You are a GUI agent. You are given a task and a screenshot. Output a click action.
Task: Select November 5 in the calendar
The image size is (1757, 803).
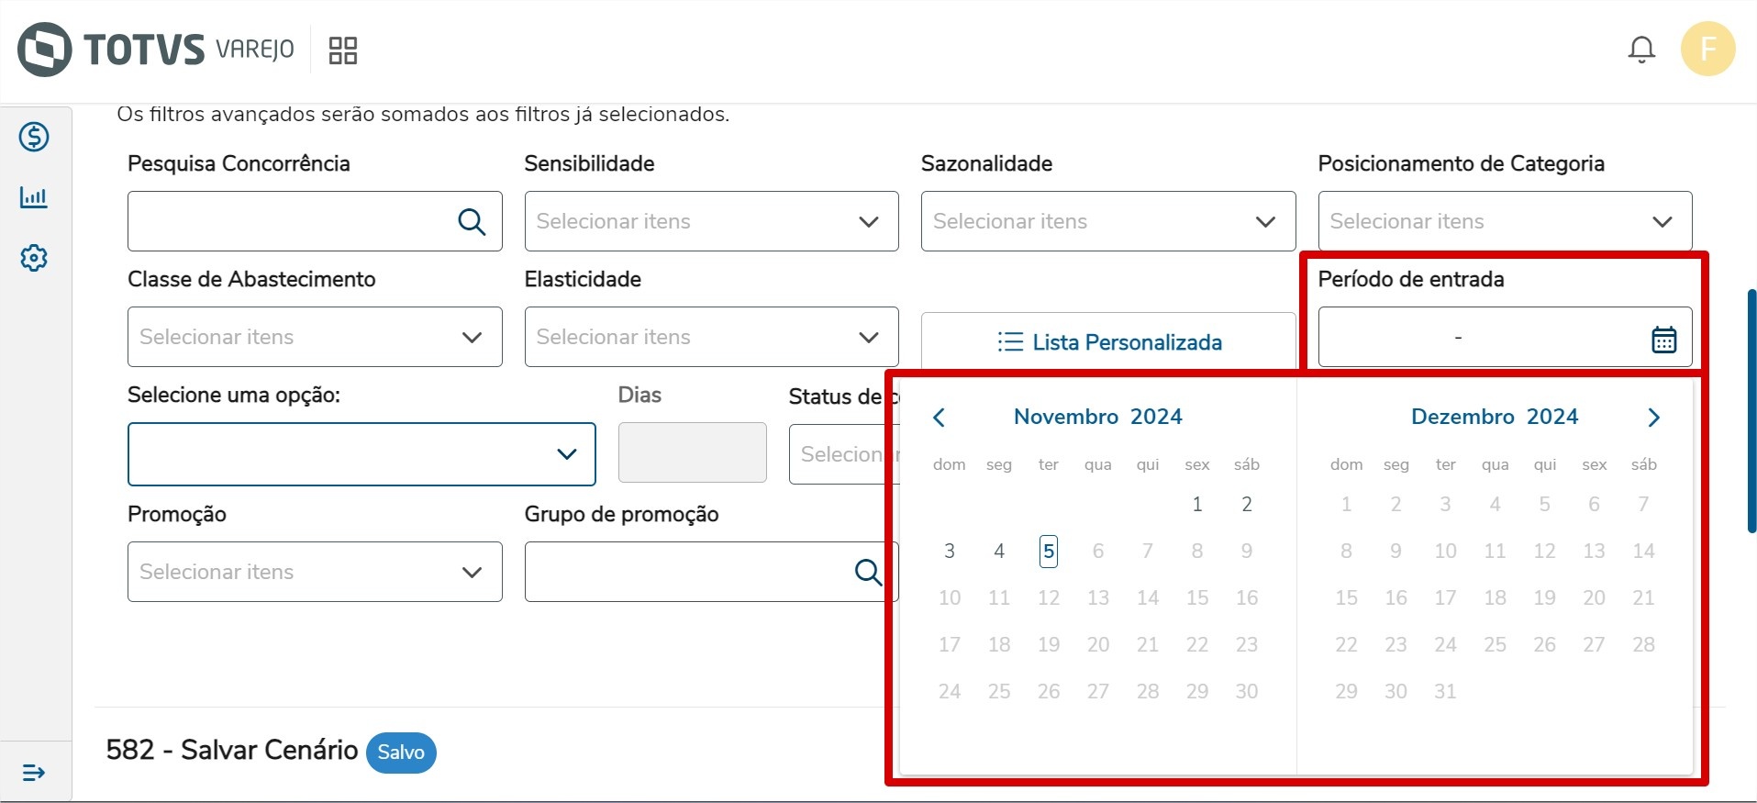pos(1049,552)
